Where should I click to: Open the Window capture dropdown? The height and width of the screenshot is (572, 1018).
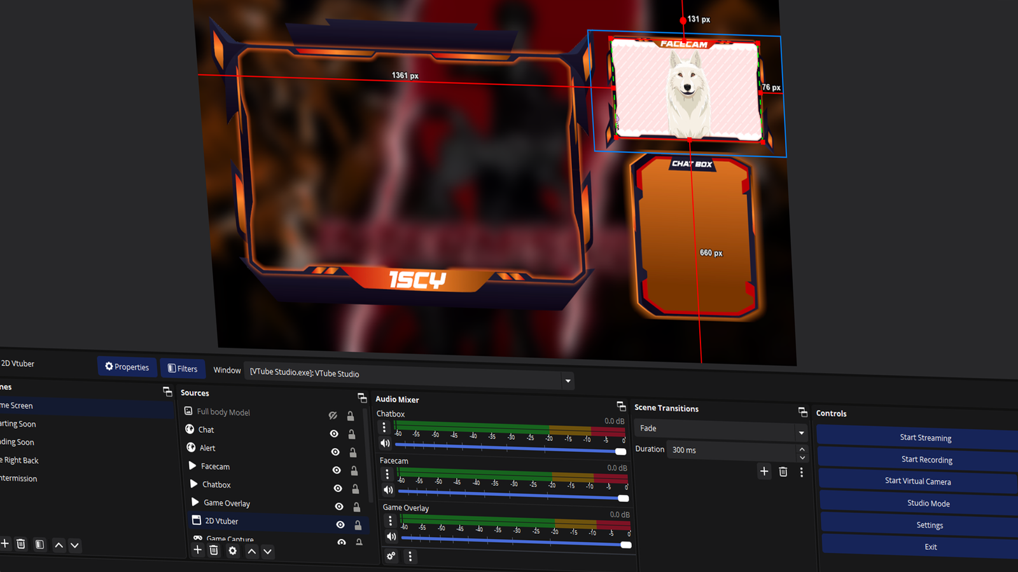pos(567,380)
